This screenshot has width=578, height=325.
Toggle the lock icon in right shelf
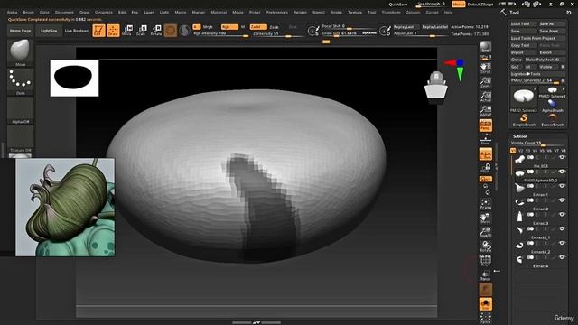coord(486,169)
